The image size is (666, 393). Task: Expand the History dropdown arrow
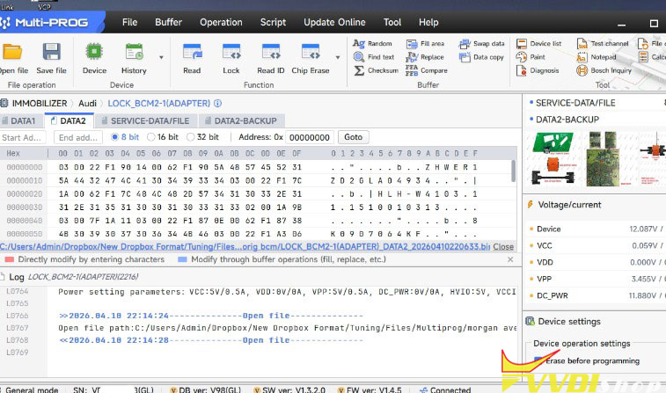pos(161,58)
